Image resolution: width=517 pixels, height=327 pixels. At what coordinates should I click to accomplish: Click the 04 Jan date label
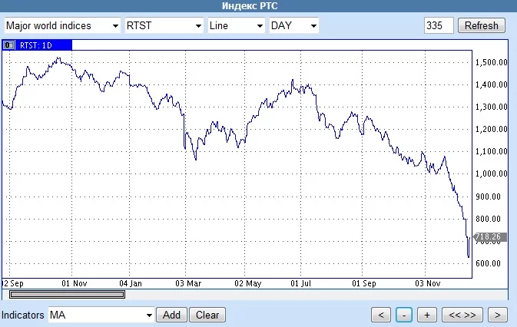131,283
